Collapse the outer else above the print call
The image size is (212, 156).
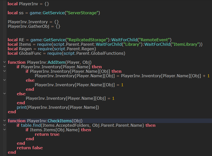coord(4,94)
